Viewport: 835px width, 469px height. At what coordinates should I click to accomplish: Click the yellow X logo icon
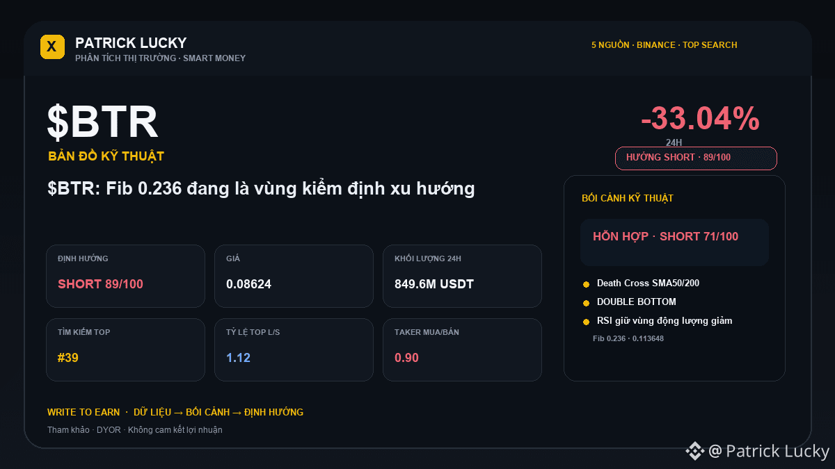click(x=52, y=47)
